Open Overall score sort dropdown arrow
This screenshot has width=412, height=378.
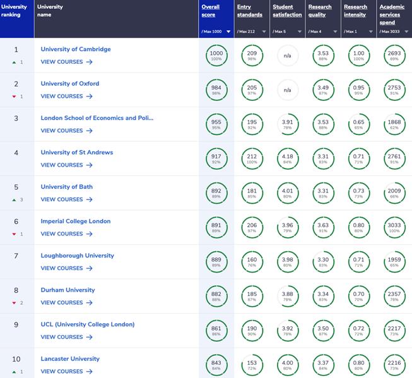(x=228, y=31)
